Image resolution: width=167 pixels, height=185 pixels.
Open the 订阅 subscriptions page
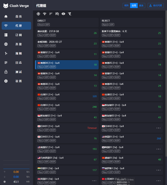tap(16, 35)
